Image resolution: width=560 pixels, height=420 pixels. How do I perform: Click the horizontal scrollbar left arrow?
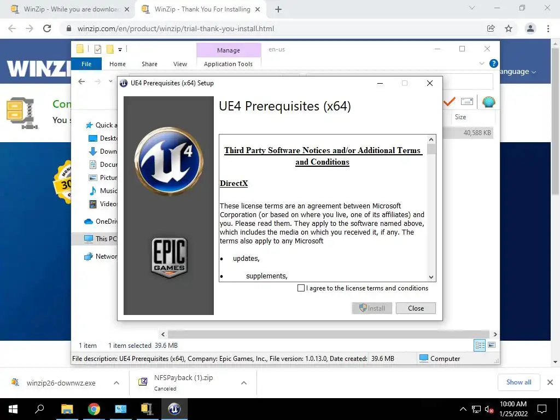click(x=163, y=334)
